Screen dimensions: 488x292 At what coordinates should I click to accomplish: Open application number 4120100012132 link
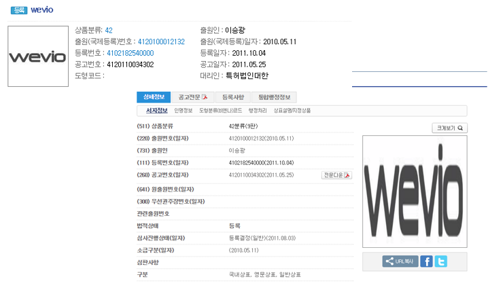(x=160, y=41)
